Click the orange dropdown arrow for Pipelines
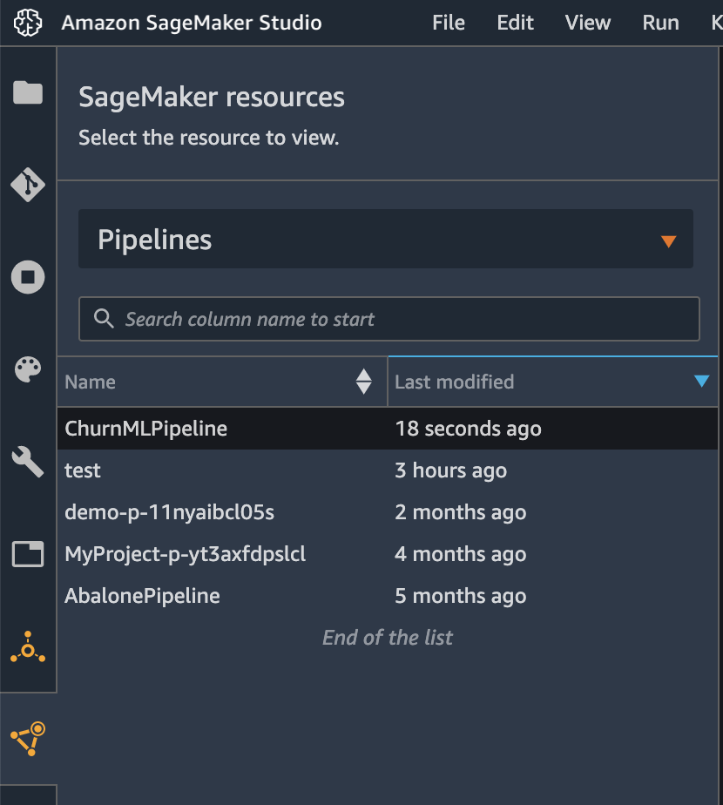This screenshot has width=723, height=805. 668,241
